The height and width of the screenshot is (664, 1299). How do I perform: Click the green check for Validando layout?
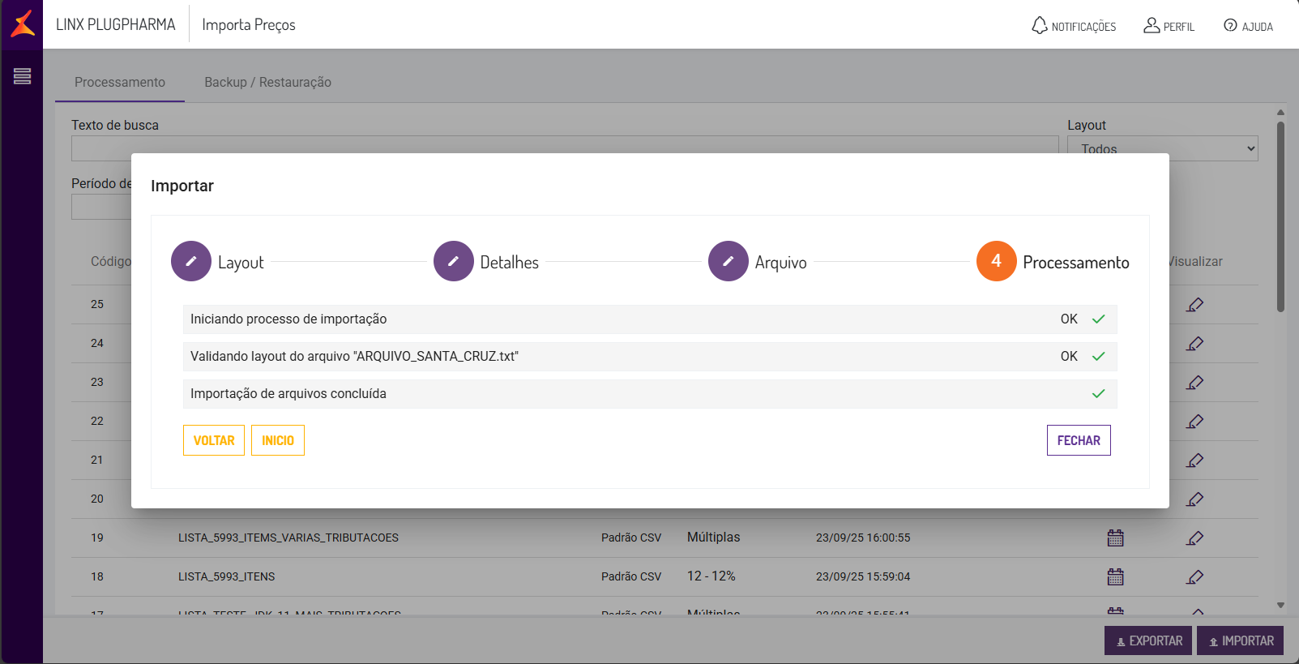click(1099, 357)
